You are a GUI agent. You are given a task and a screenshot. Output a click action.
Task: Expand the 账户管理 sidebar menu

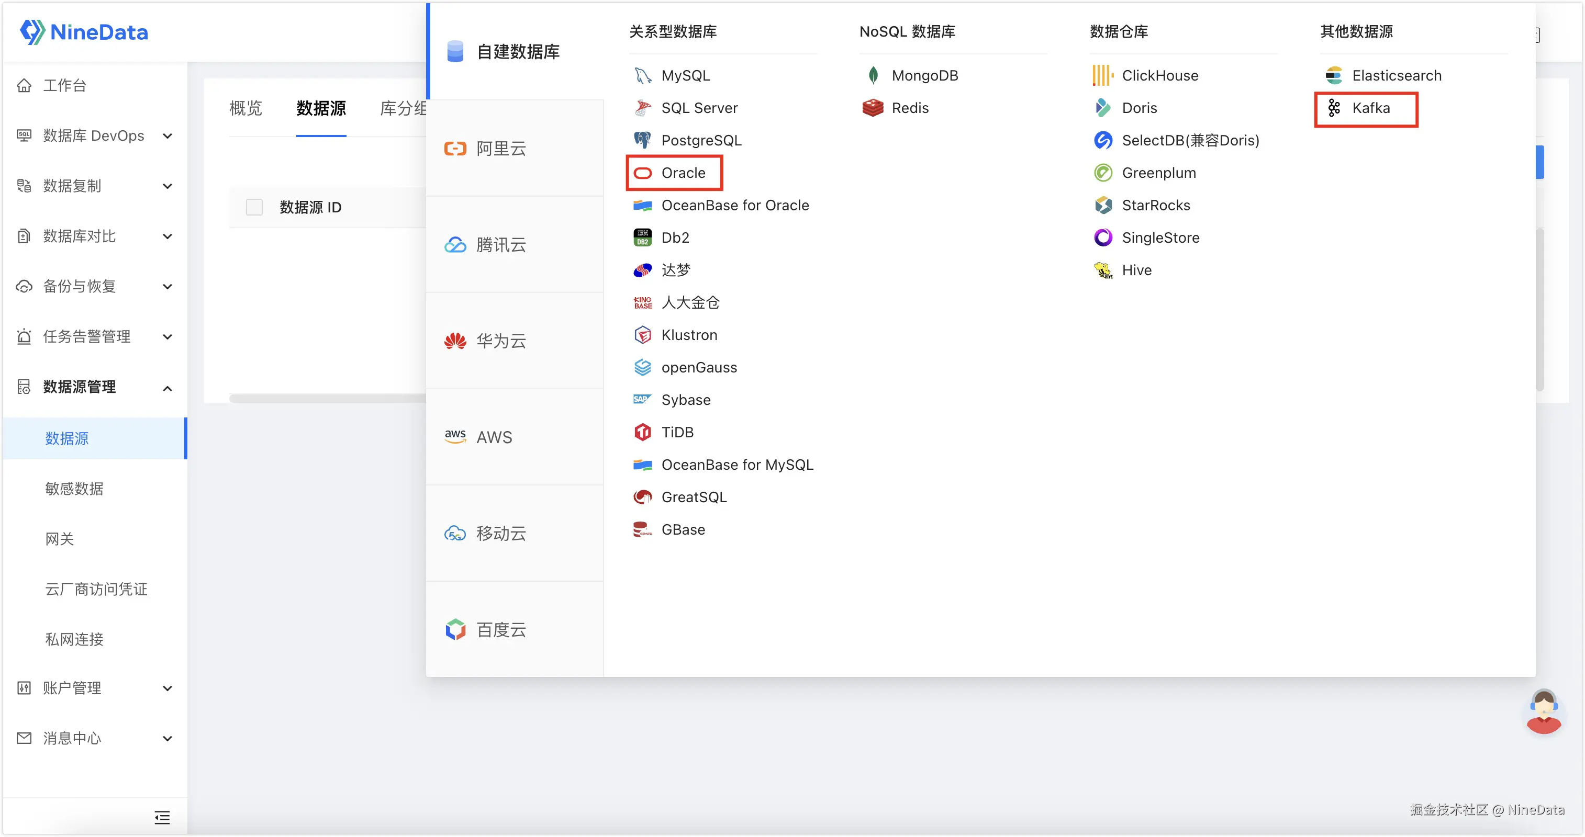pyautogui.click(x=94, y=687)
